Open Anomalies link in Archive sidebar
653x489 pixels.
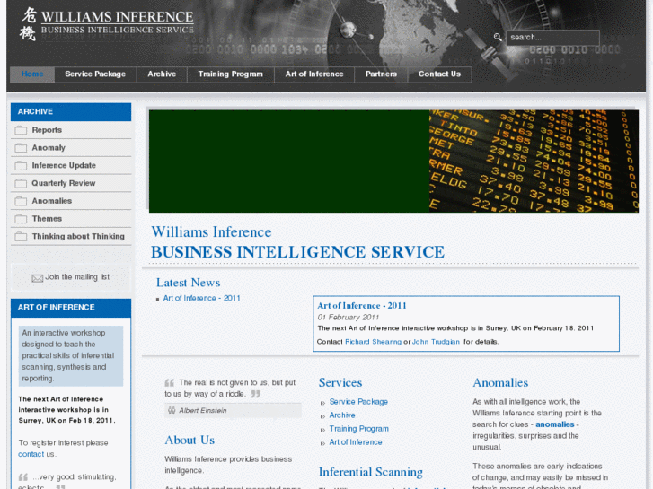52,201
